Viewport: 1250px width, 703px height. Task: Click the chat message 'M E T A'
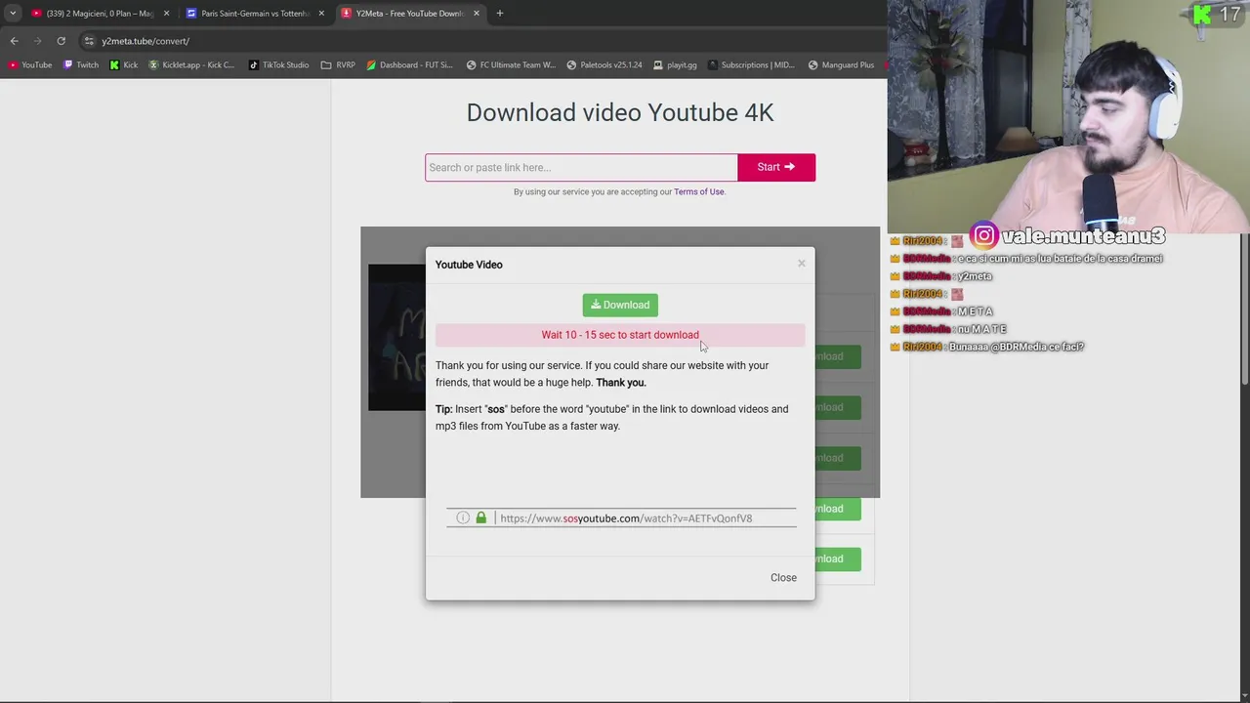[x=975, y=311]
